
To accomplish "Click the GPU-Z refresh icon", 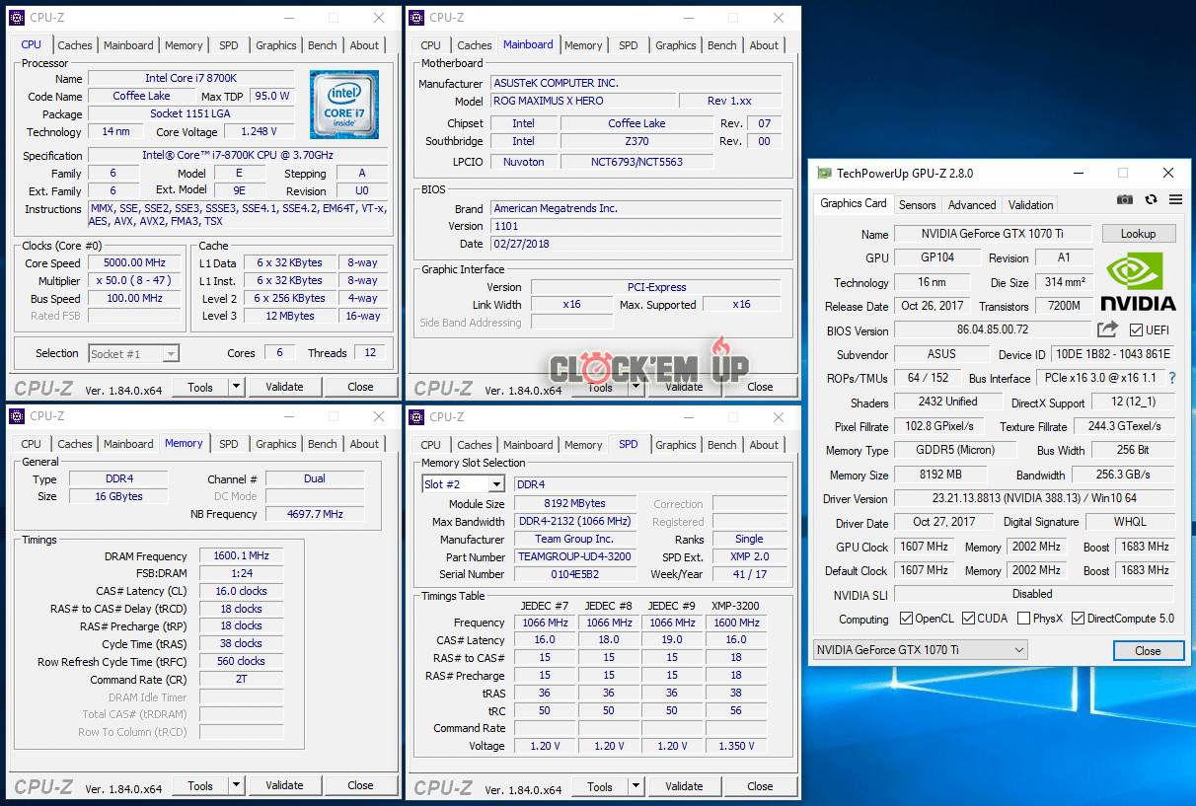I will [x=1151, y=200].
